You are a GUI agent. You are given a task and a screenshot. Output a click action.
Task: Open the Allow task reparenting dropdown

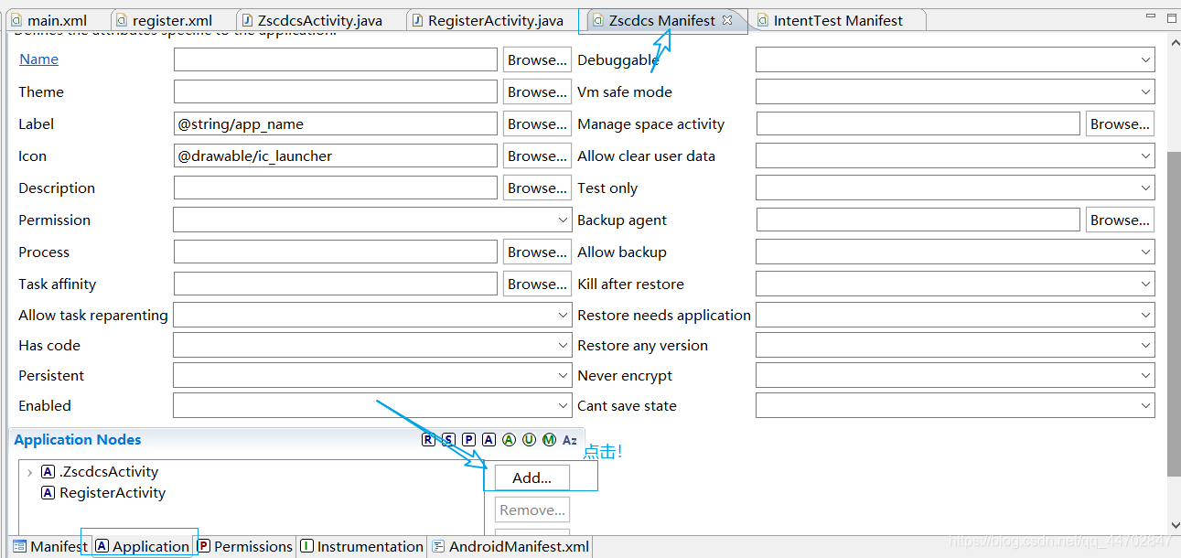(x=372, y=315)
